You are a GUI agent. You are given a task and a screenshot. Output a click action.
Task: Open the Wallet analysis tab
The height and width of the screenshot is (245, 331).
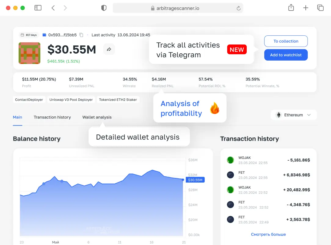click(x=97, y=117)
